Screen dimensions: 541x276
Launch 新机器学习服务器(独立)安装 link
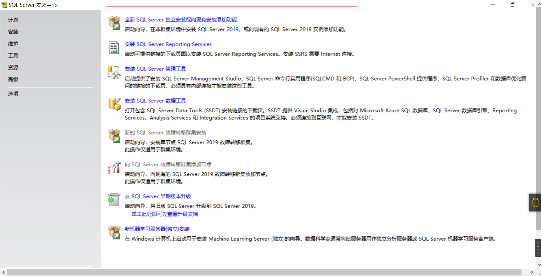157,229
